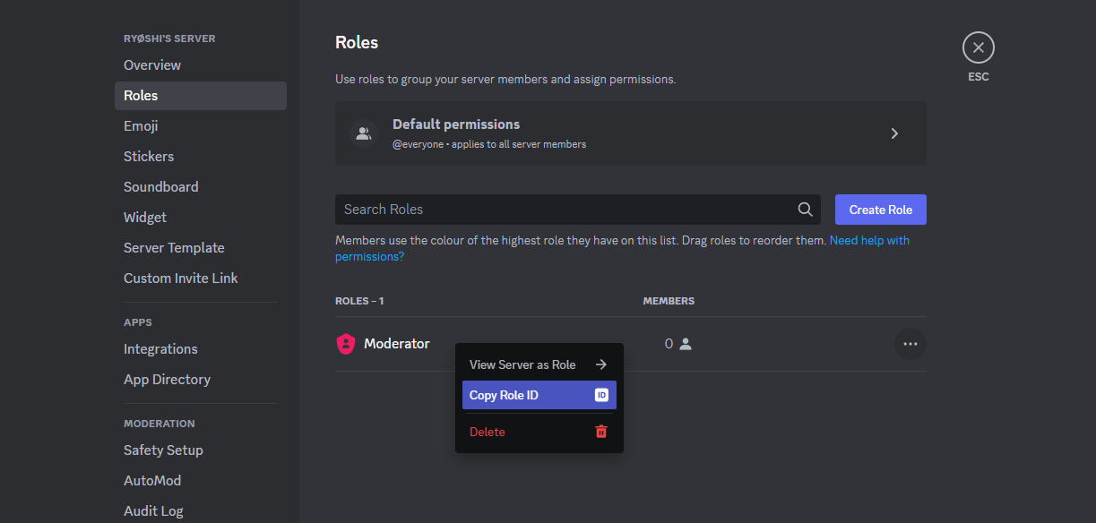Click the Default permissions members icon

(363, 133)
